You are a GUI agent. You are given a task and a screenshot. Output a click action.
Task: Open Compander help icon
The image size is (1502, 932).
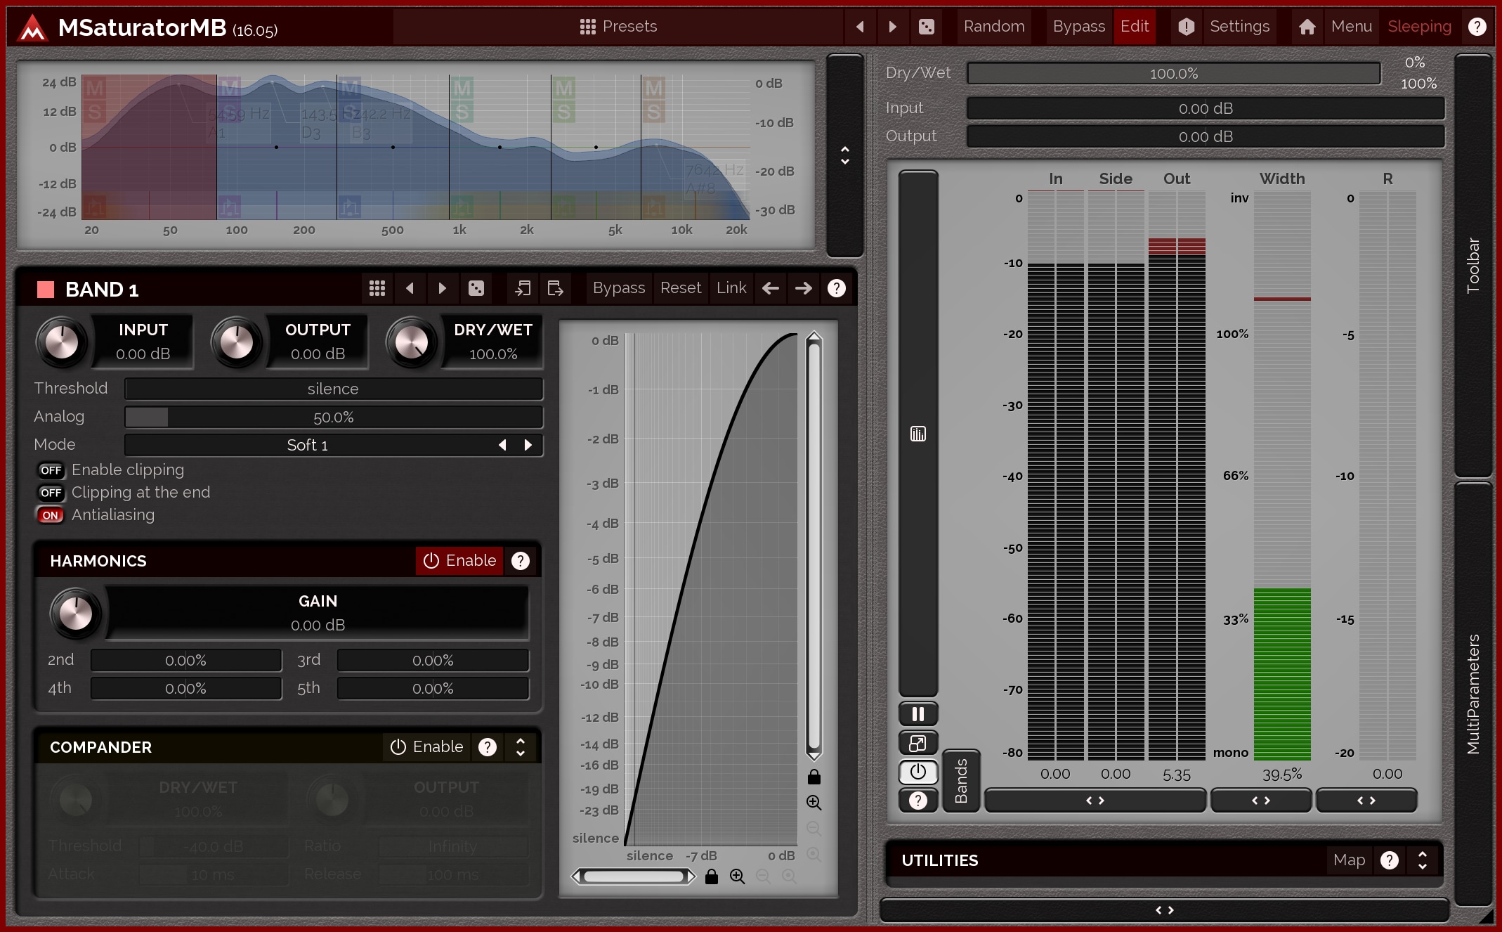pos(487,747)
